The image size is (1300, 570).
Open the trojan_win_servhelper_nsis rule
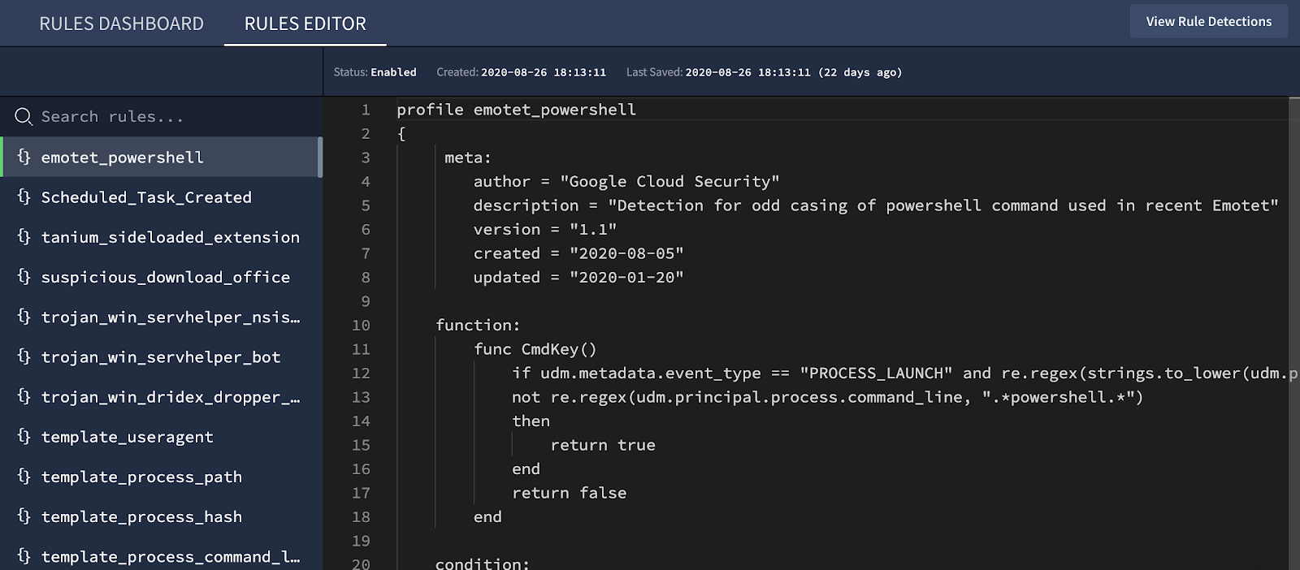pyautogui.click(x=161, y=316)
